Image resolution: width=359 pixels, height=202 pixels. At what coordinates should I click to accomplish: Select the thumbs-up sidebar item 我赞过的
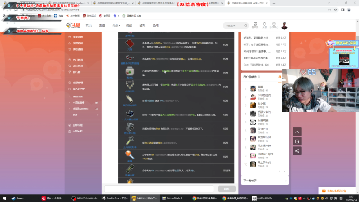[x=78, y=43]
